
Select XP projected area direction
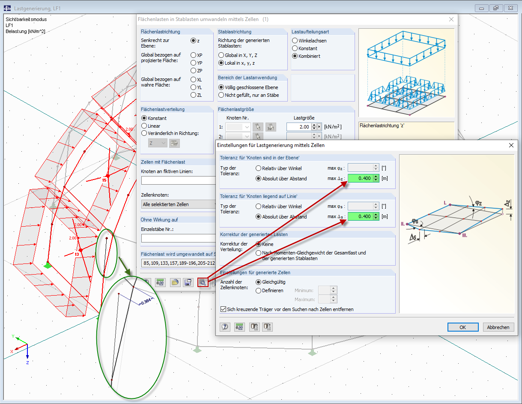pos(194,55)
